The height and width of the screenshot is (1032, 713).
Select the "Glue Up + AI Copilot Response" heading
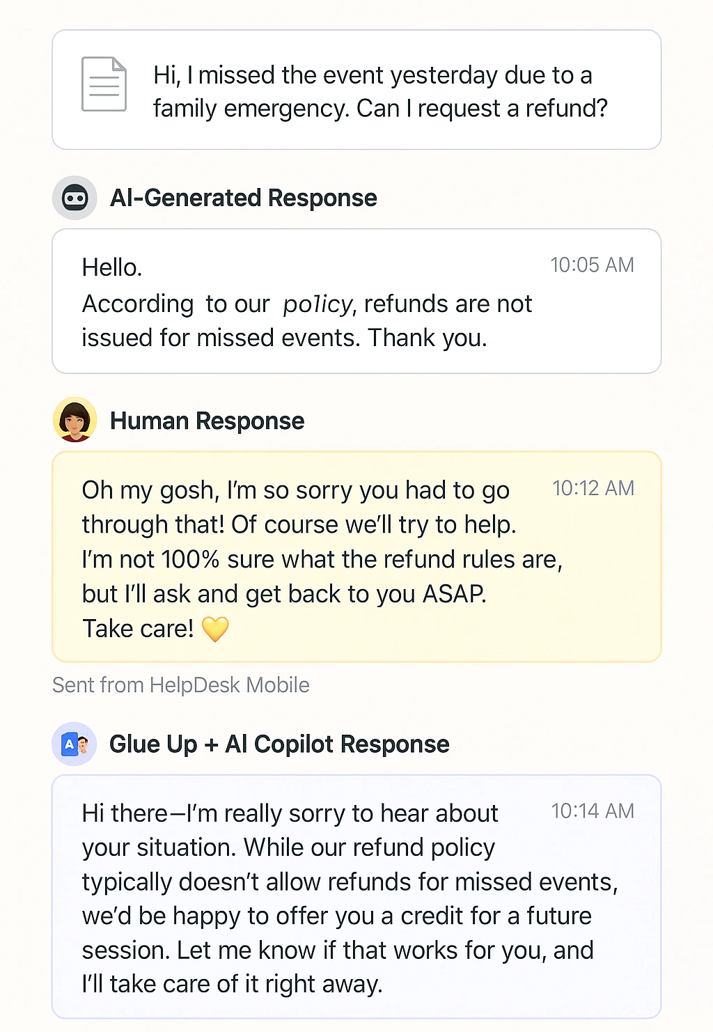pyautogui.click(x=279, y=744)
